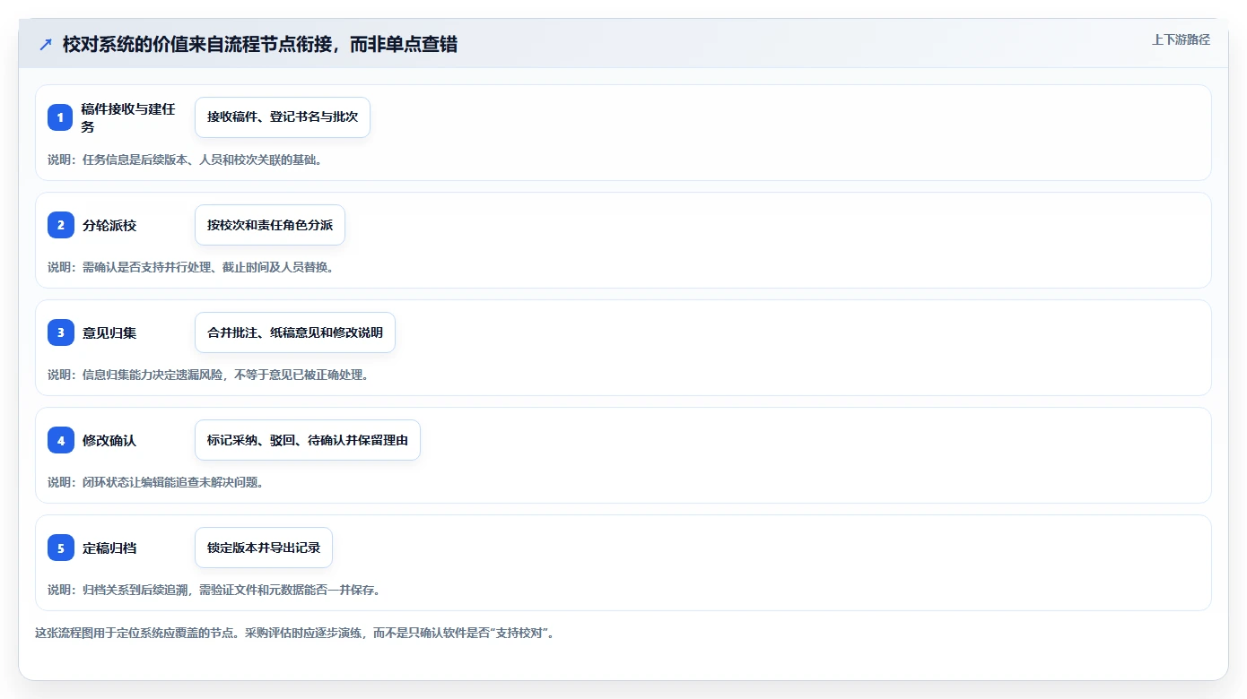Click the 定稿归档 step title

(x=109, y=548)
